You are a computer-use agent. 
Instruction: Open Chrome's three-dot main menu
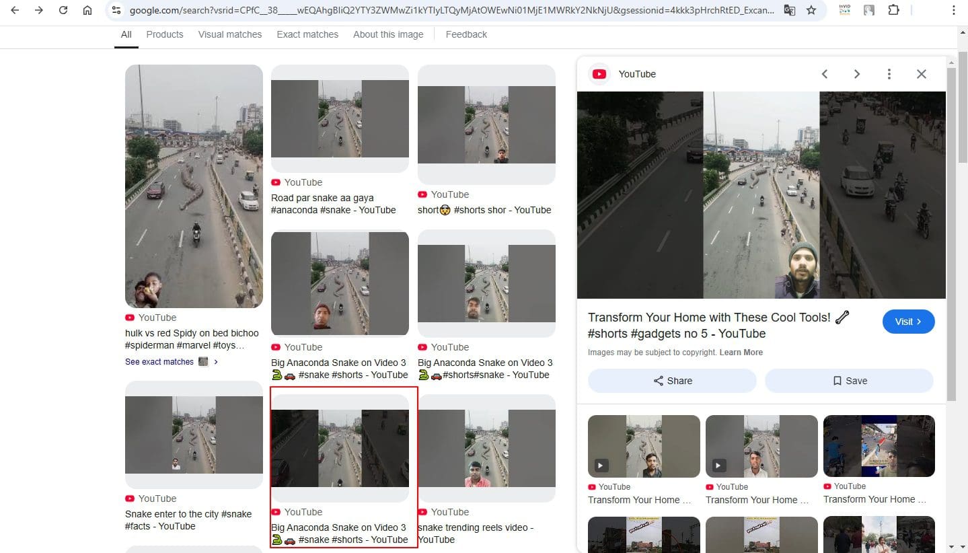coord(954,10)
